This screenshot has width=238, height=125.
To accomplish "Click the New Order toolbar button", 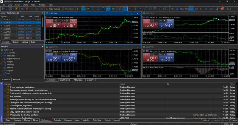I will pyautogui.click(x=69, y=9).
